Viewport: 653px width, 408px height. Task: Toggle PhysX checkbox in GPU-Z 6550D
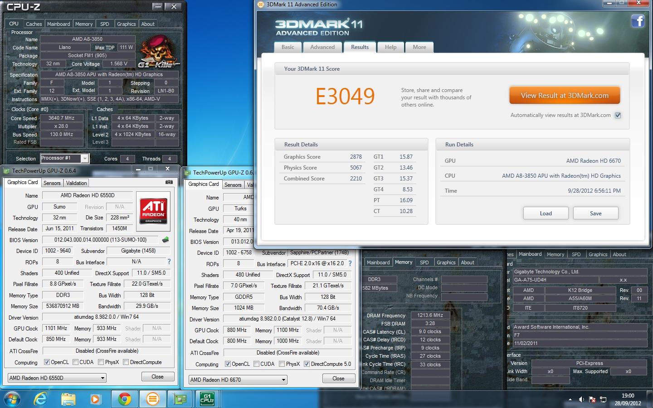[x=101, y=362]
